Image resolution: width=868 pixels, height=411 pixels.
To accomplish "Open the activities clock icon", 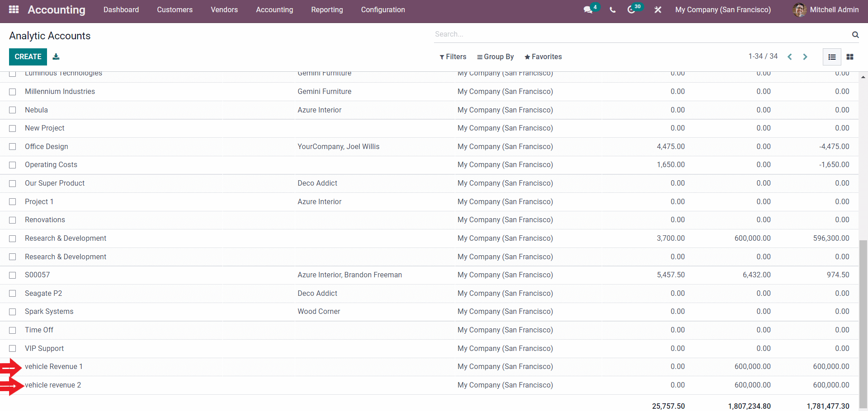I will coord(631,10).
